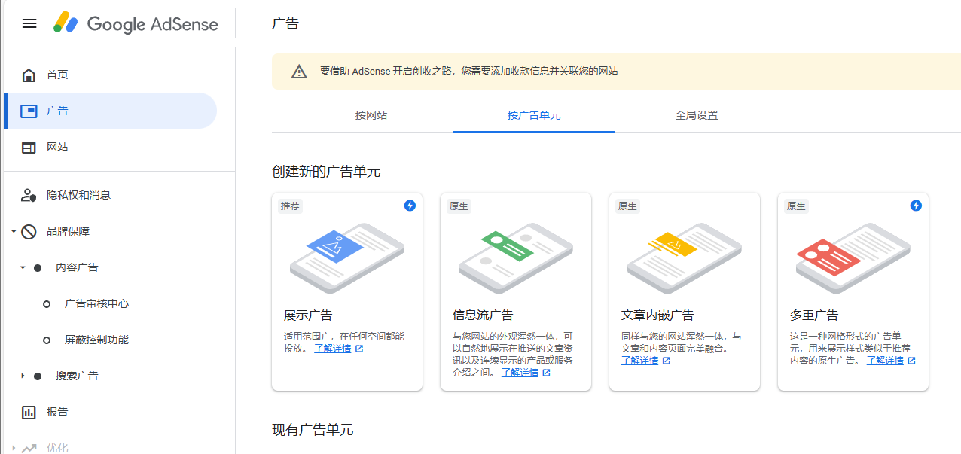
Task: Expand the 搜索广告 submenu
Action: (23, 376)
